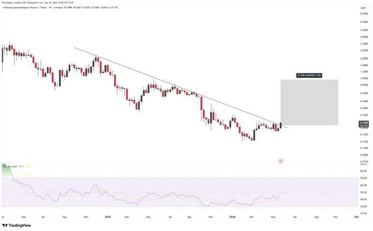Click the 2.6000 price axis label
Viewport: 373px width, 231px height.
(x=364, y=50)
